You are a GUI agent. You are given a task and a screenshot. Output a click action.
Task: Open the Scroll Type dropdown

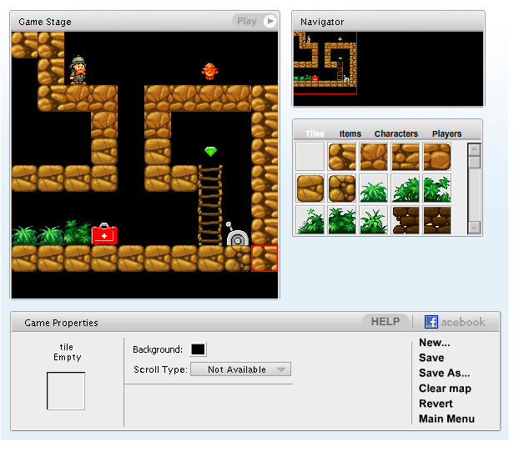click(240, 369)
